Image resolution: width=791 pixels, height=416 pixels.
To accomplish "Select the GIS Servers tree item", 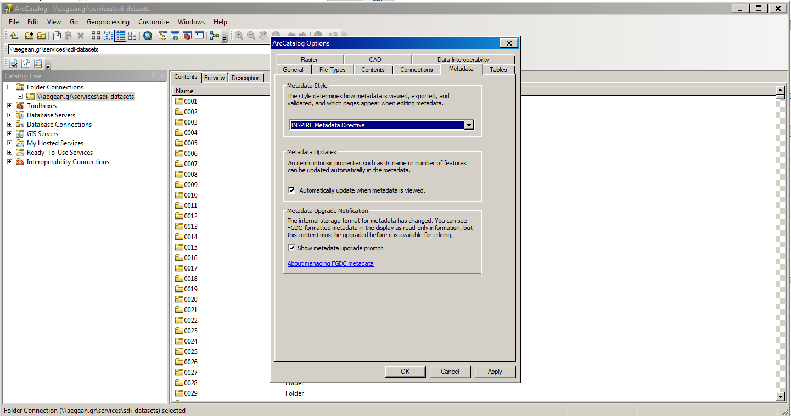I will point(42,134).
